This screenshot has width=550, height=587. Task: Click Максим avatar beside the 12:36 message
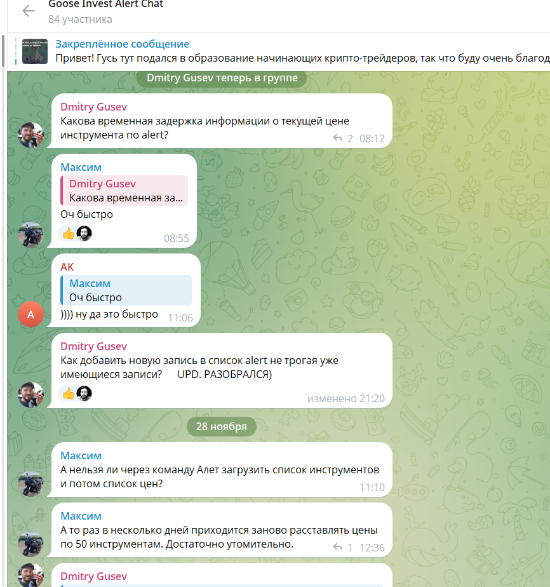coord(30,544)
